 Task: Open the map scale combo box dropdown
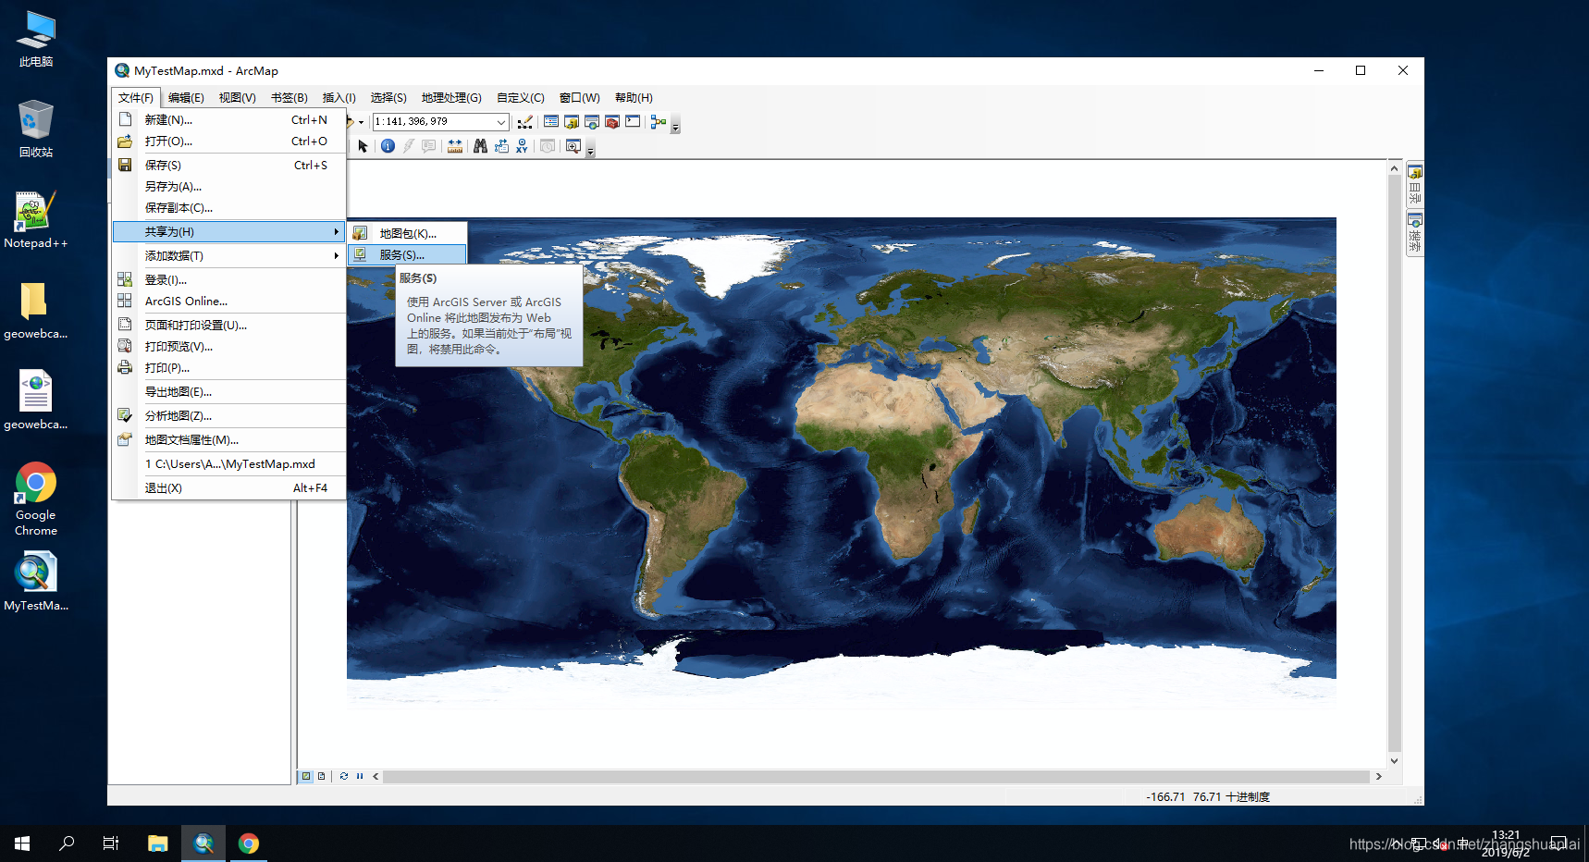tap(501, 122)
